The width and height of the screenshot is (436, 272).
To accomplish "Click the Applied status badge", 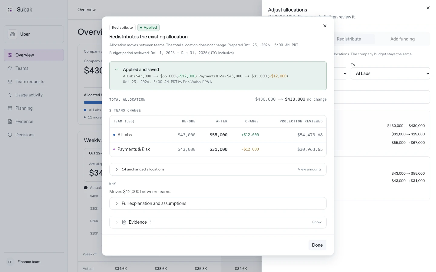I will tap(148, 28).
